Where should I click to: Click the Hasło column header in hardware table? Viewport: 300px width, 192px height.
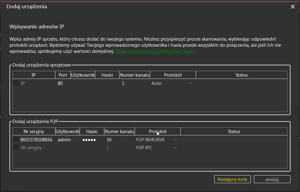(x=107, y=75)
